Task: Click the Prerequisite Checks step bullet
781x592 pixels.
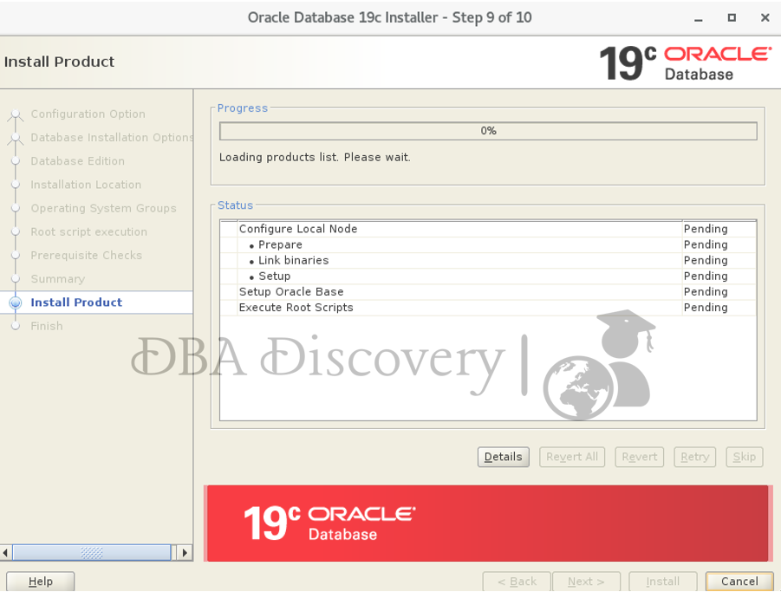Action: tap(15, 256)
